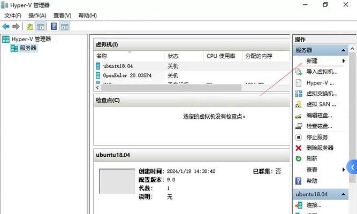
Task: Sort by the CPU 使用率 column header
Action: [223, 56]
